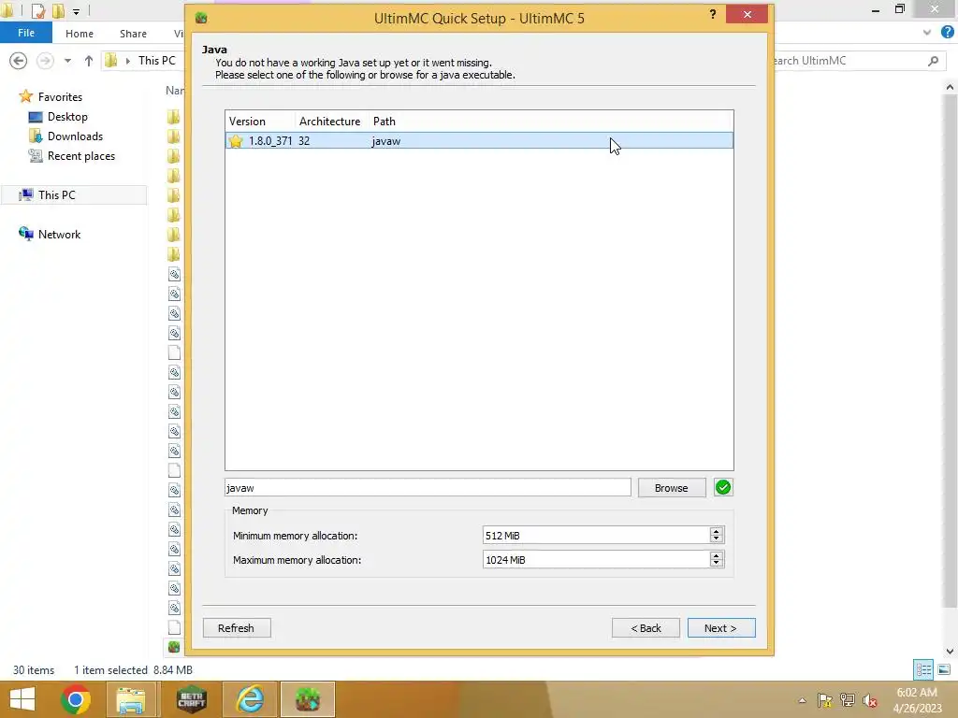Open recent locations dropdown in Explorer
The width and height of the screenshot is (958, 718).
click(67, 61)
